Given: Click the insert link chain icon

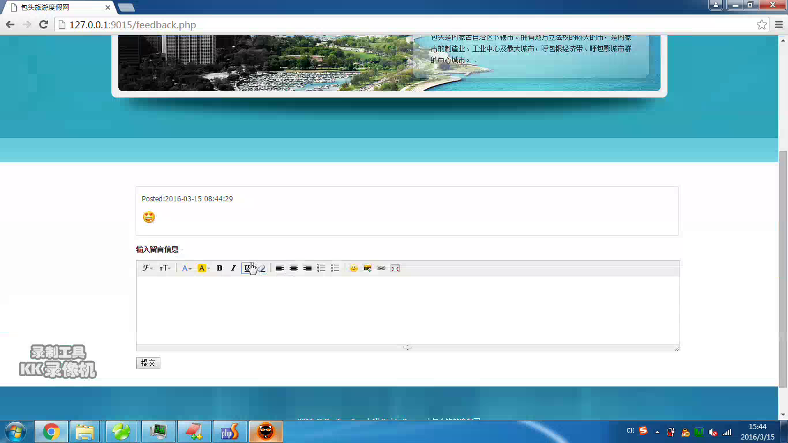Looking at the screenshot, I should (x=381, y=268).
